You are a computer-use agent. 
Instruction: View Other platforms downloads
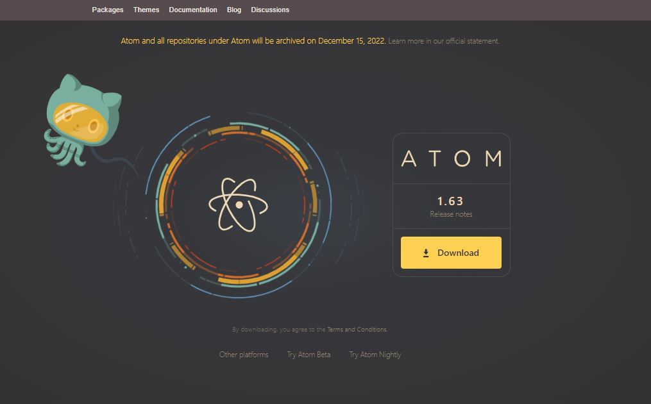[x=244, y=355]
